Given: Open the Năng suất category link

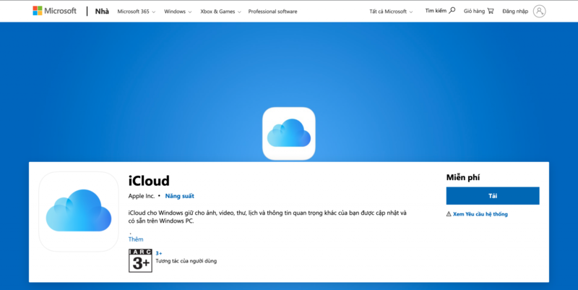Looking at the screenshot, I should [179, 196].
